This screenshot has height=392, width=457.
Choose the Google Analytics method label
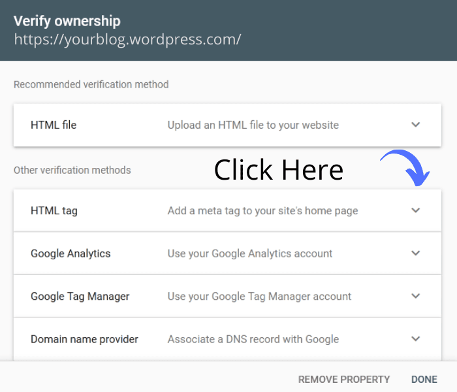click(71, 253)
